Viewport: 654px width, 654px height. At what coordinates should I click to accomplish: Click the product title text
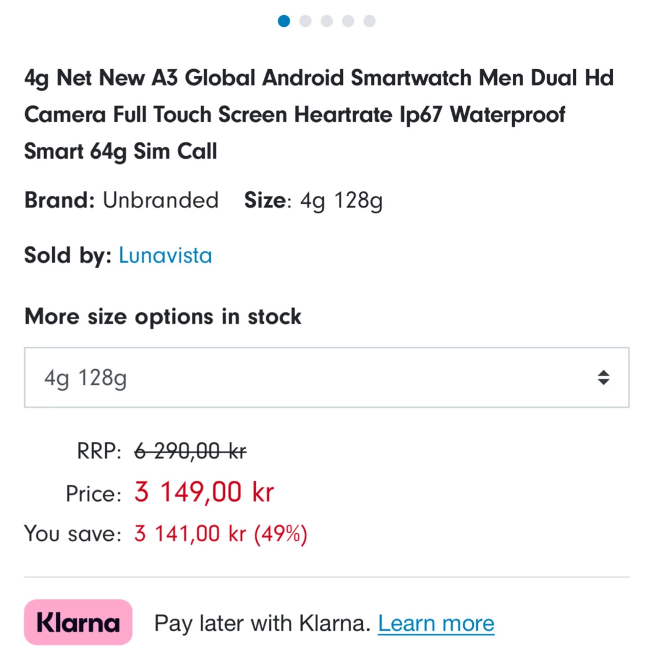point(319,114)
